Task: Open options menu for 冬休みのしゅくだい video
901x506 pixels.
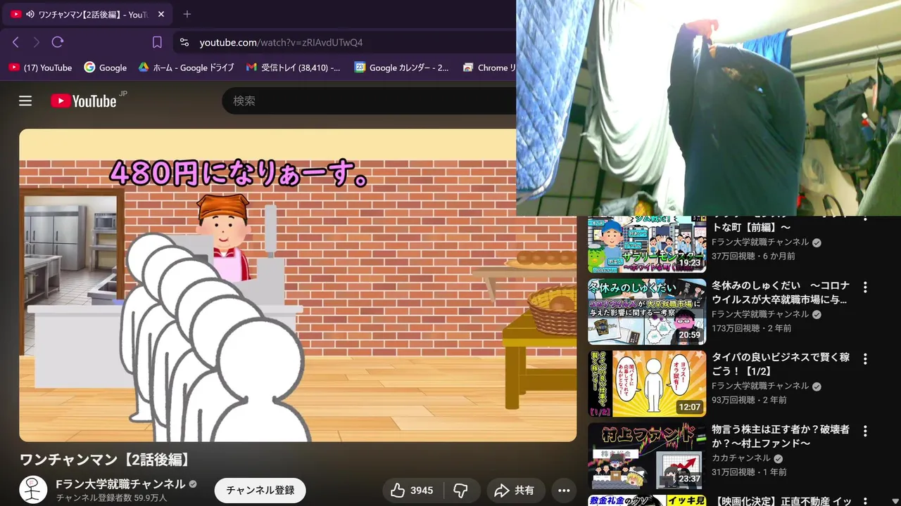Action: tap(865, 287)
